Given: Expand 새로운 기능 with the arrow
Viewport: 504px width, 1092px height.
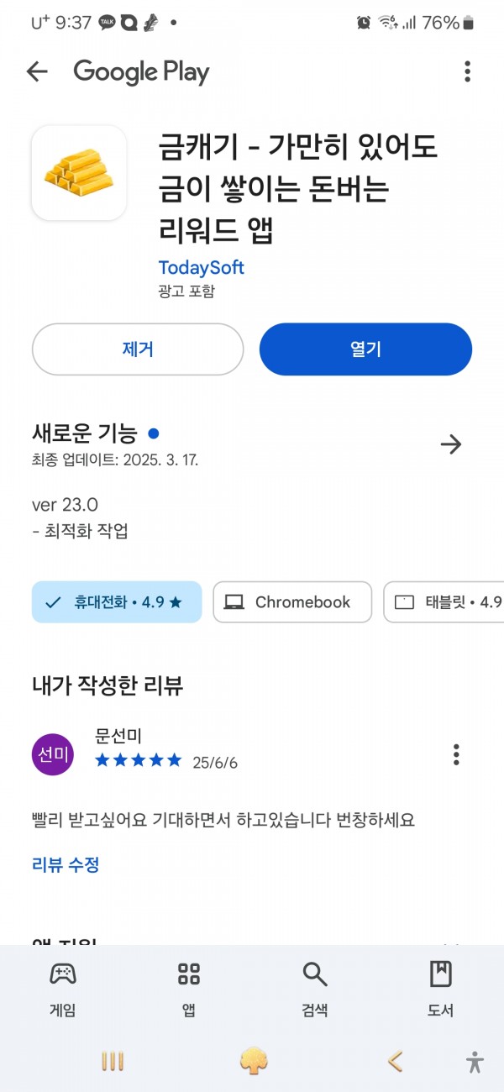Looking at the screenshot, I should tap(451, 444).
